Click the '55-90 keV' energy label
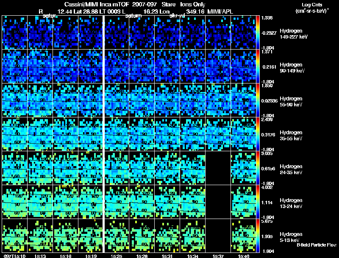Viewport: 339px width, 258px height. tap(291, 105)
